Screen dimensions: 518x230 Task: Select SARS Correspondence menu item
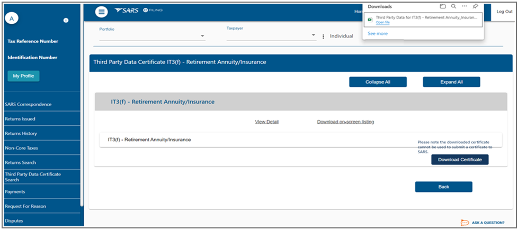pos(28,104)
